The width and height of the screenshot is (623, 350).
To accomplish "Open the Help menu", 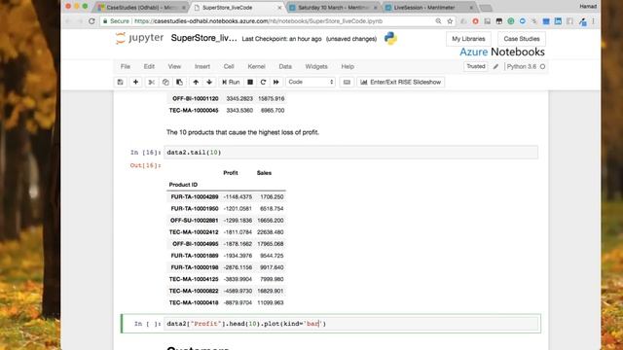I will (348, 67).
